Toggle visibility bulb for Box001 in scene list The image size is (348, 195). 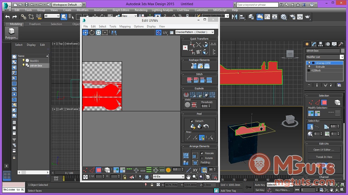tap(24, 60)
